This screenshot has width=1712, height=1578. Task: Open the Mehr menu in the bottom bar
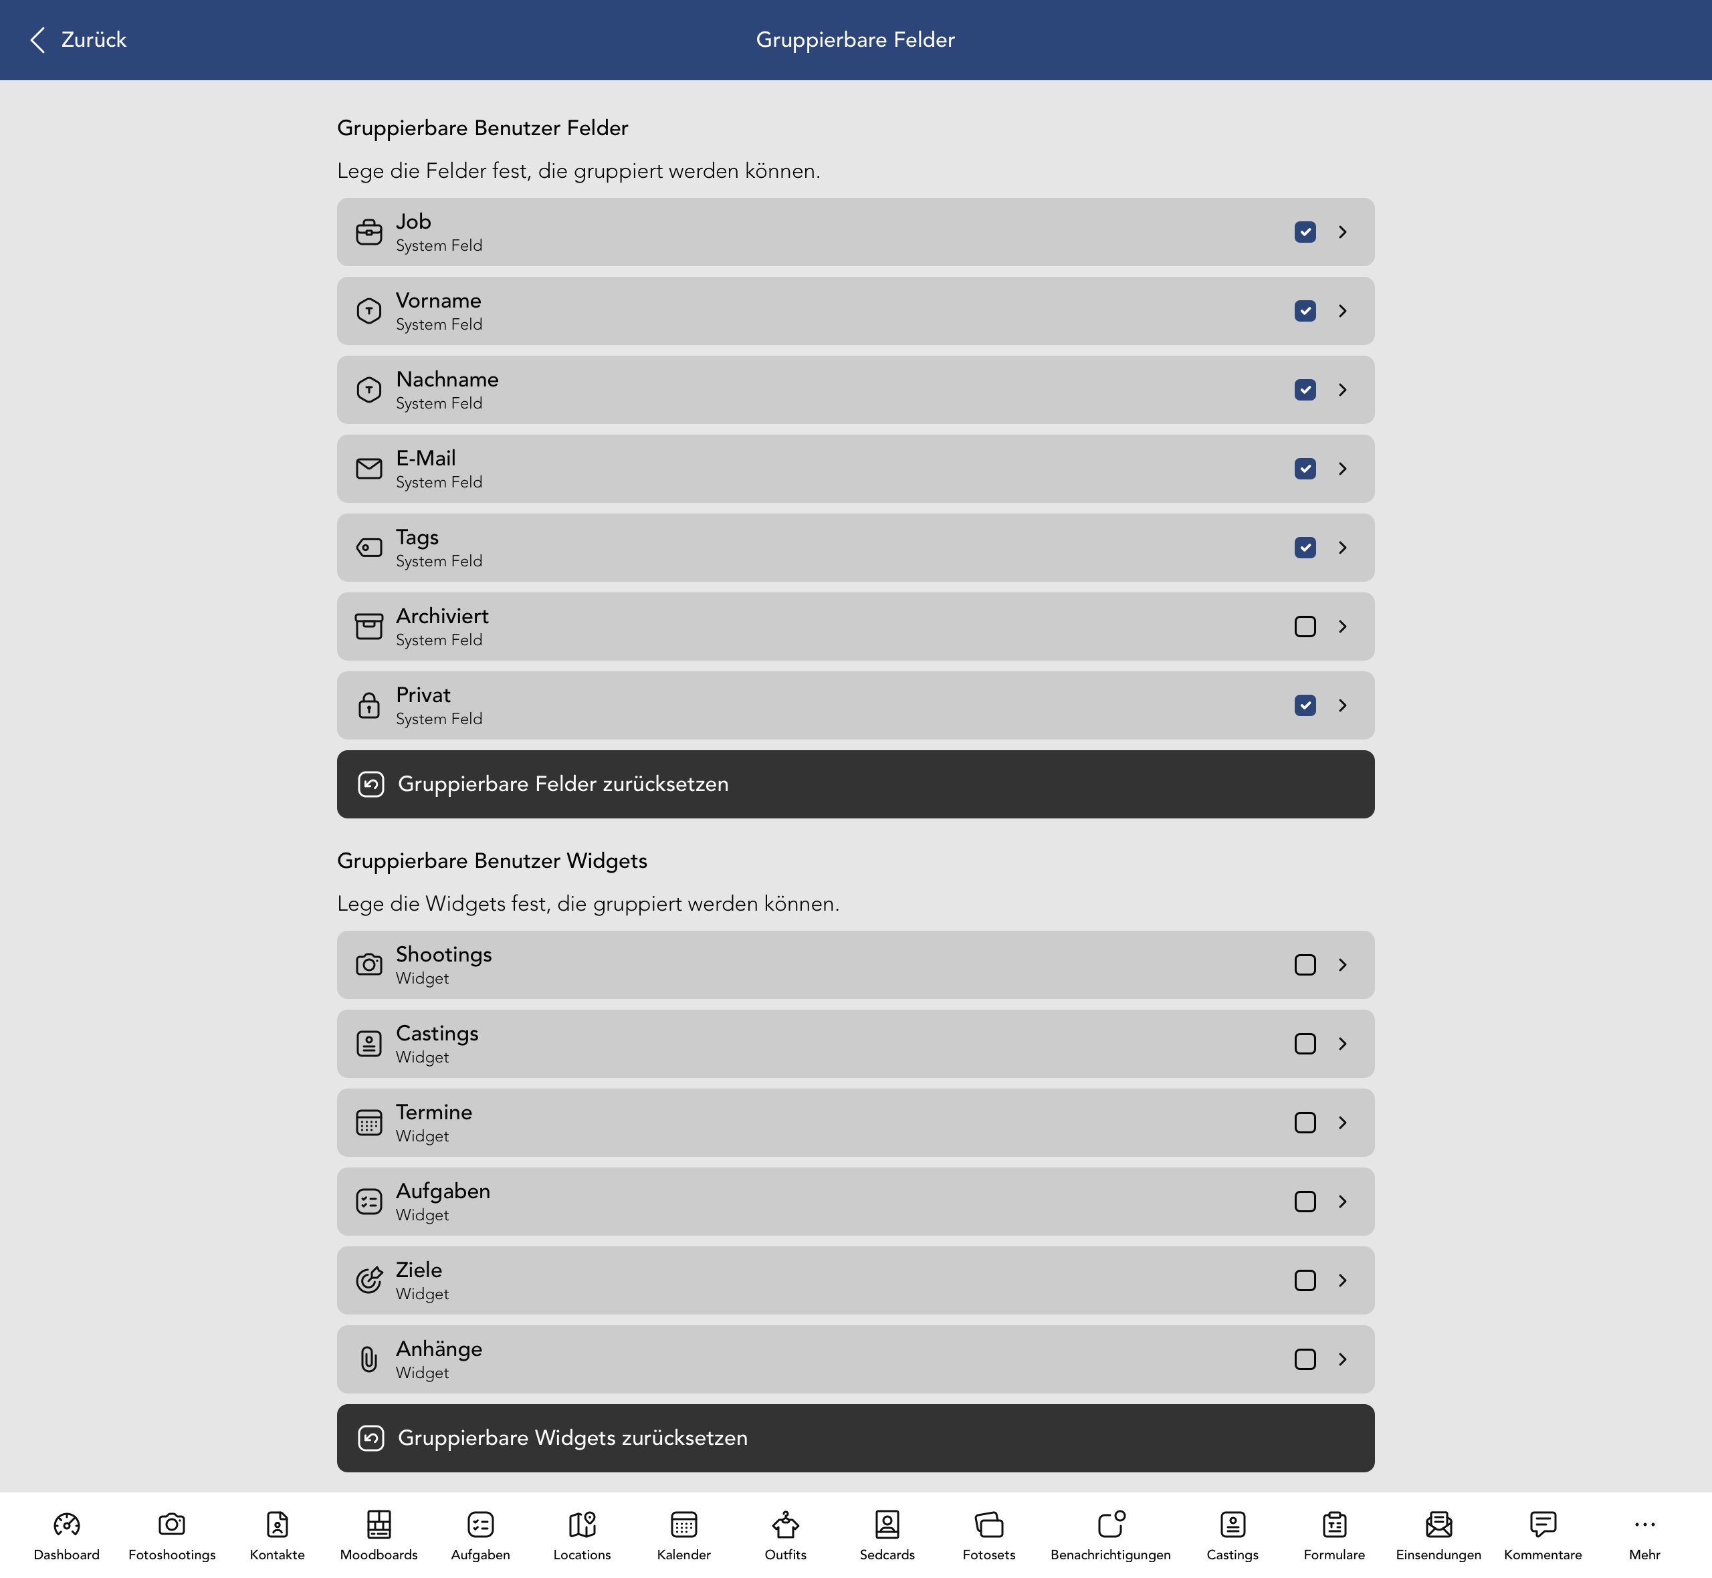(x=1644, y=1533)
